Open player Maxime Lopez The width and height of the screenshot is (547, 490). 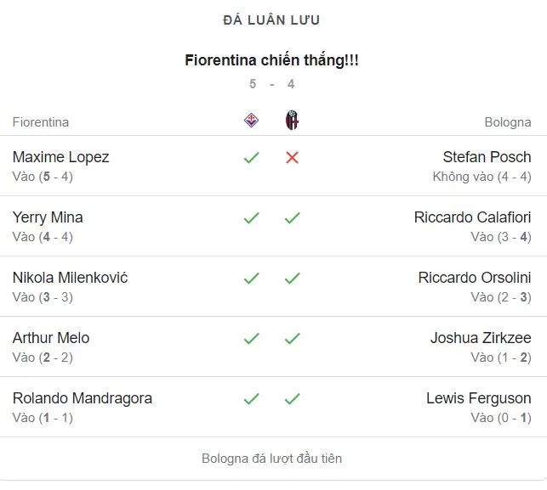61,157
